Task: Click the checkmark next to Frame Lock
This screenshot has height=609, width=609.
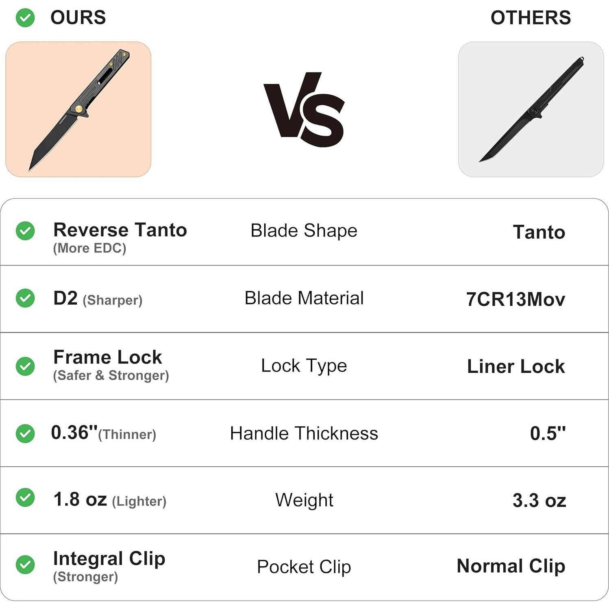Action: 25,366
